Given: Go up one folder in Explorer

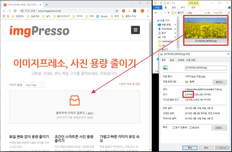Looking at the screenshot, I should 169,13.
